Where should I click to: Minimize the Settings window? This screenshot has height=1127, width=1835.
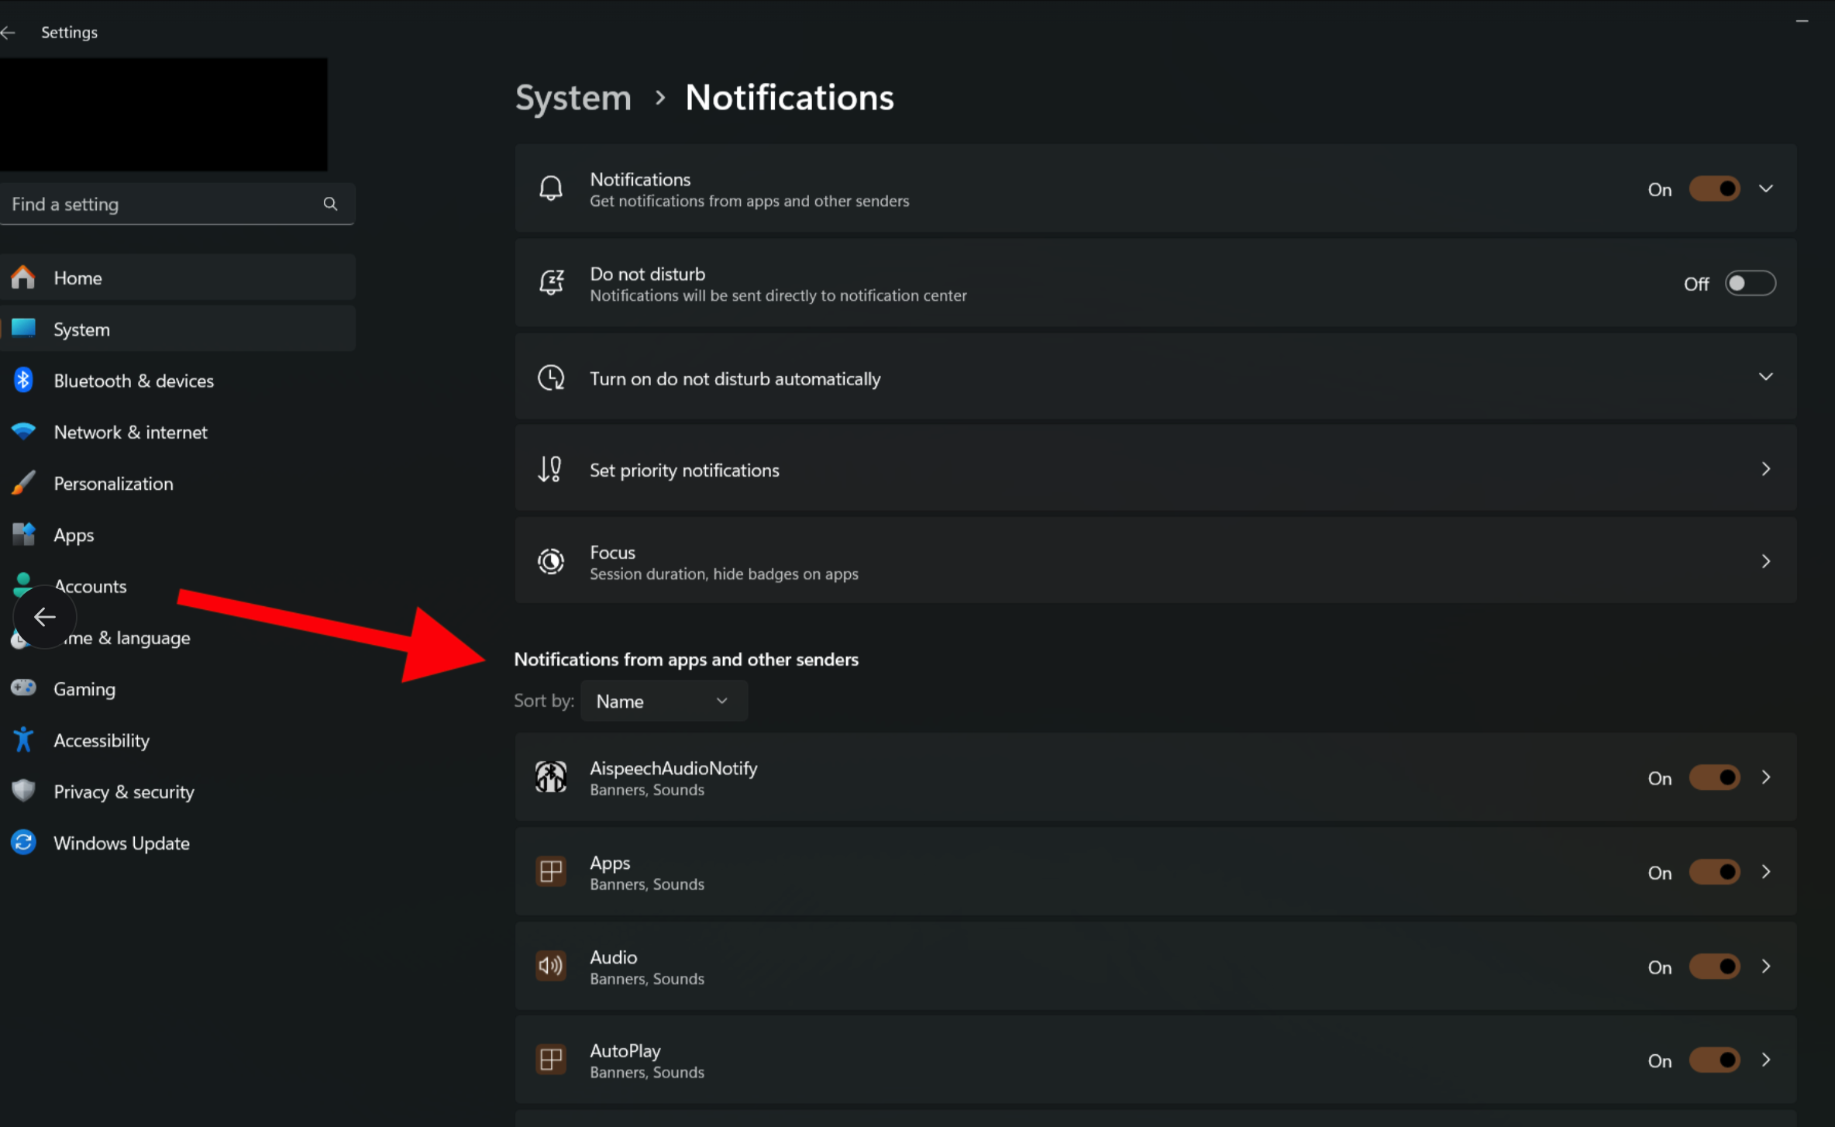click(1802, 21)
